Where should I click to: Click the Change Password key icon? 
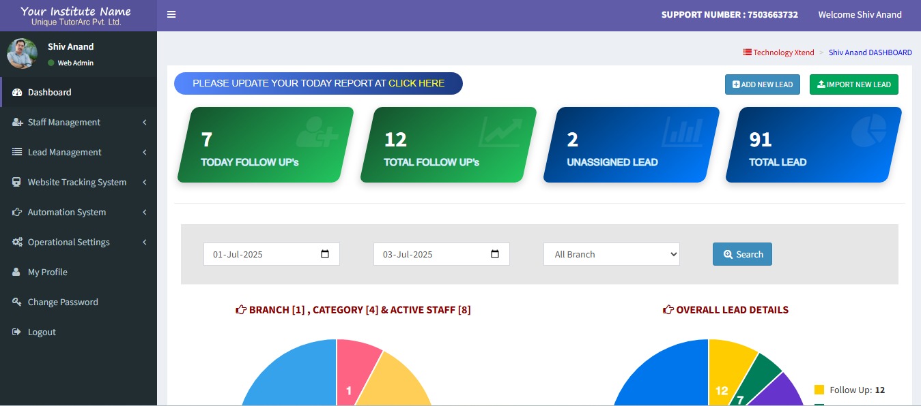coord(17,302)
